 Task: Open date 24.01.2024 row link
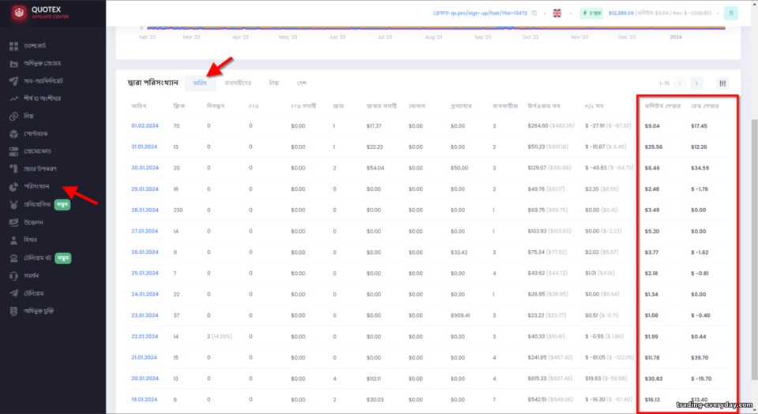(144, 294)
